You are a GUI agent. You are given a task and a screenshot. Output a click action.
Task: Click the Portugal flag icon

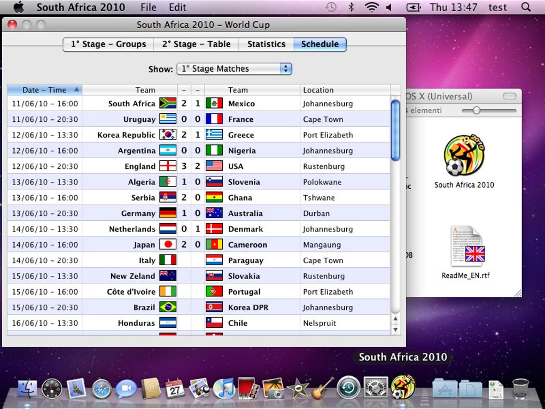pyautogui.click(x=214, y=291)
